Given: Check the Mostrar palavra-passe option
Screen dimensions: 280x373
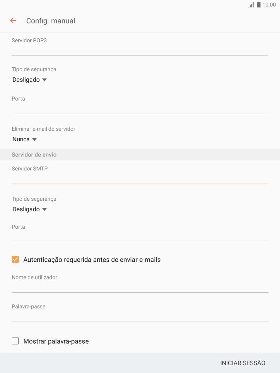Looking at the screenshot, I should coord(15,341).
